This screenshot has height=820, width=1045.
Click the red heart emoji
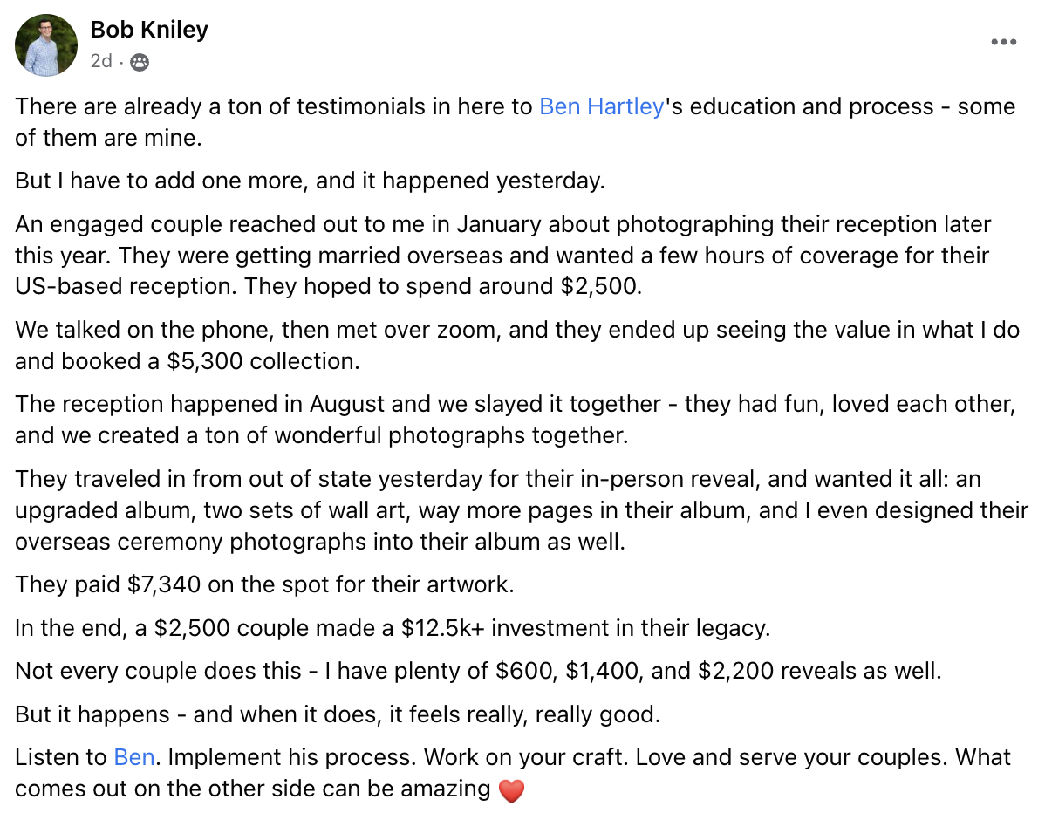511,790
